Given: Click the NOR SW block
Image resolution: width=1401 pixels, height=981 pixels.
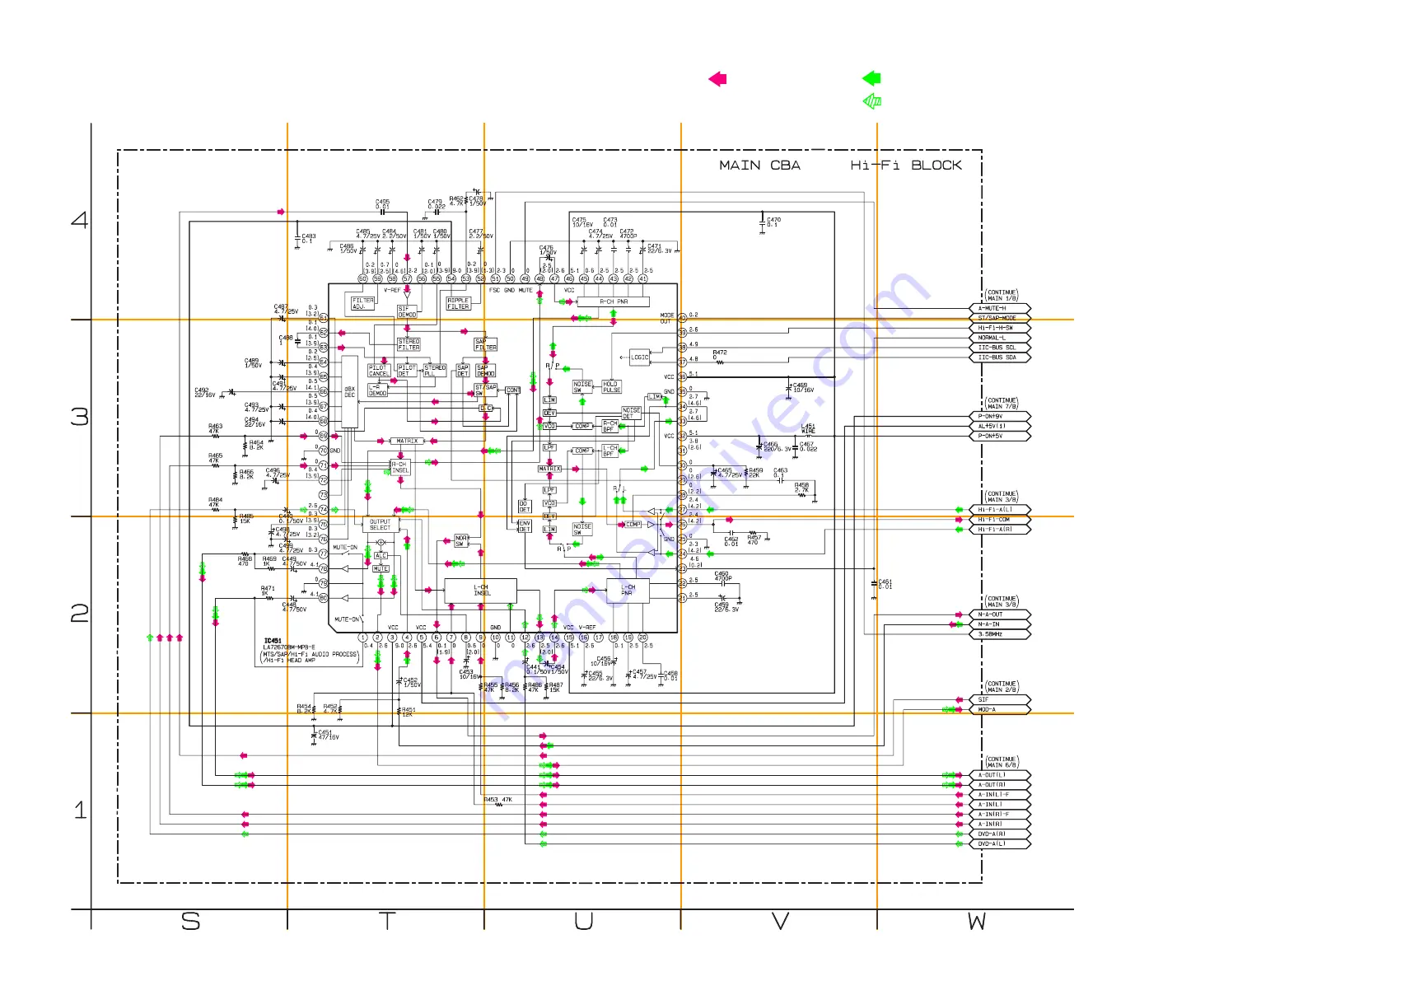Looking at the screenshot, I should (461, 541).
